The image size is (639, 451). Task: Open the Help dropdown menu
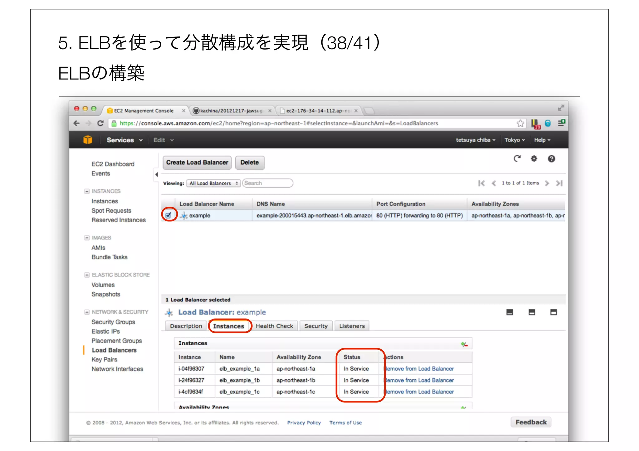pos(542,140)
